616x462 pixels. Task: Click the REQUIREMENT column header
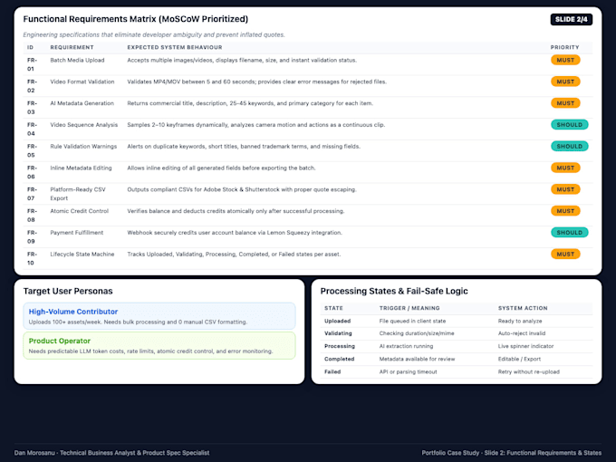72,47
